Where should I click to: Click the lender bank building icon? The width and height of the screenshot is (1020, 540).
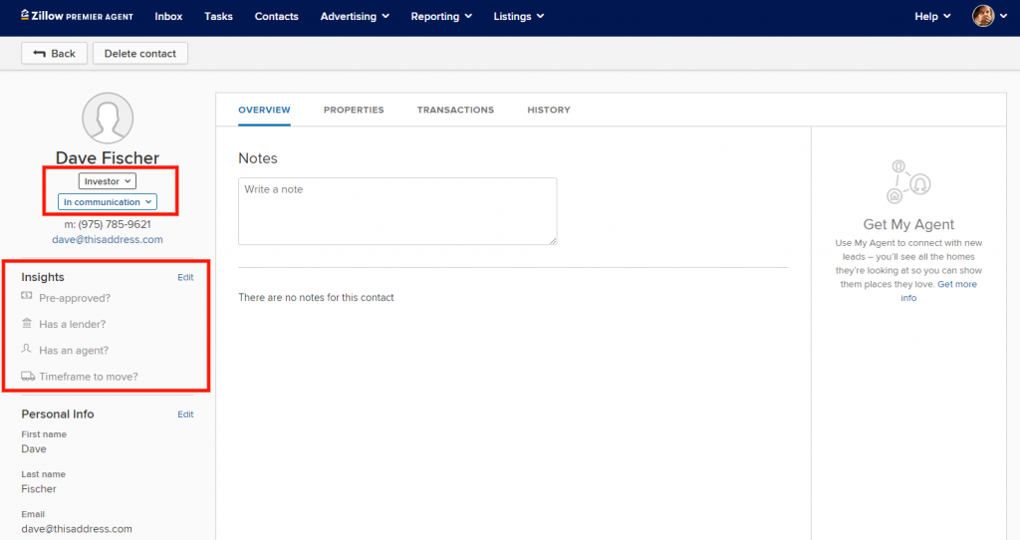(x=27, y=323)
